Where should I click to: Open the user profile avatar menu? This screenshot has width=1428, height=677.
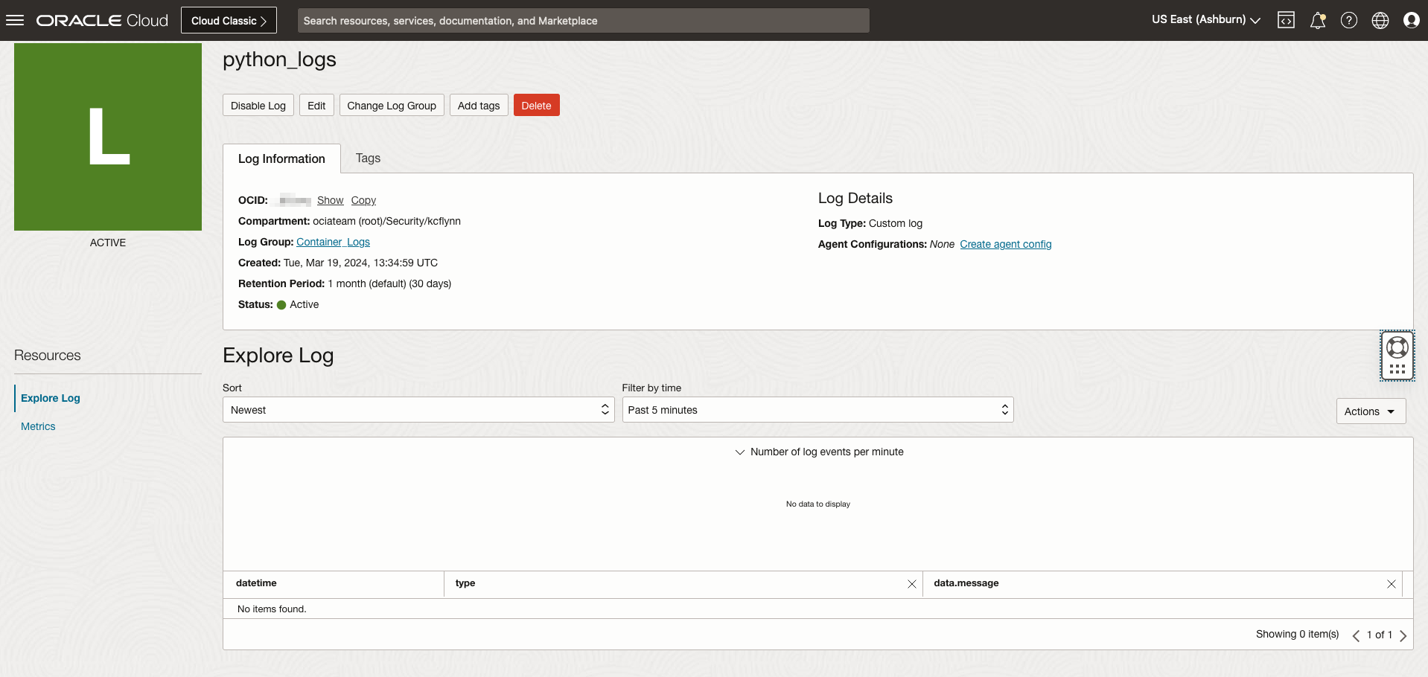1411,20
